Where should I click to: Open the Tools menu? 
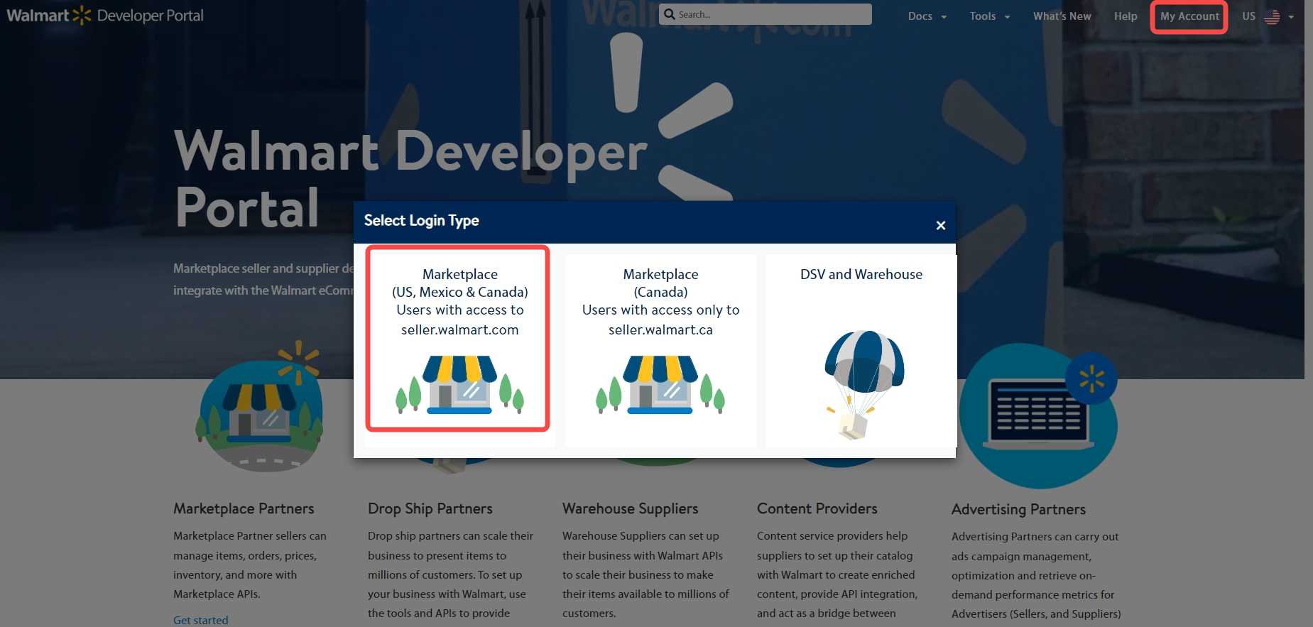pos(990,16)
